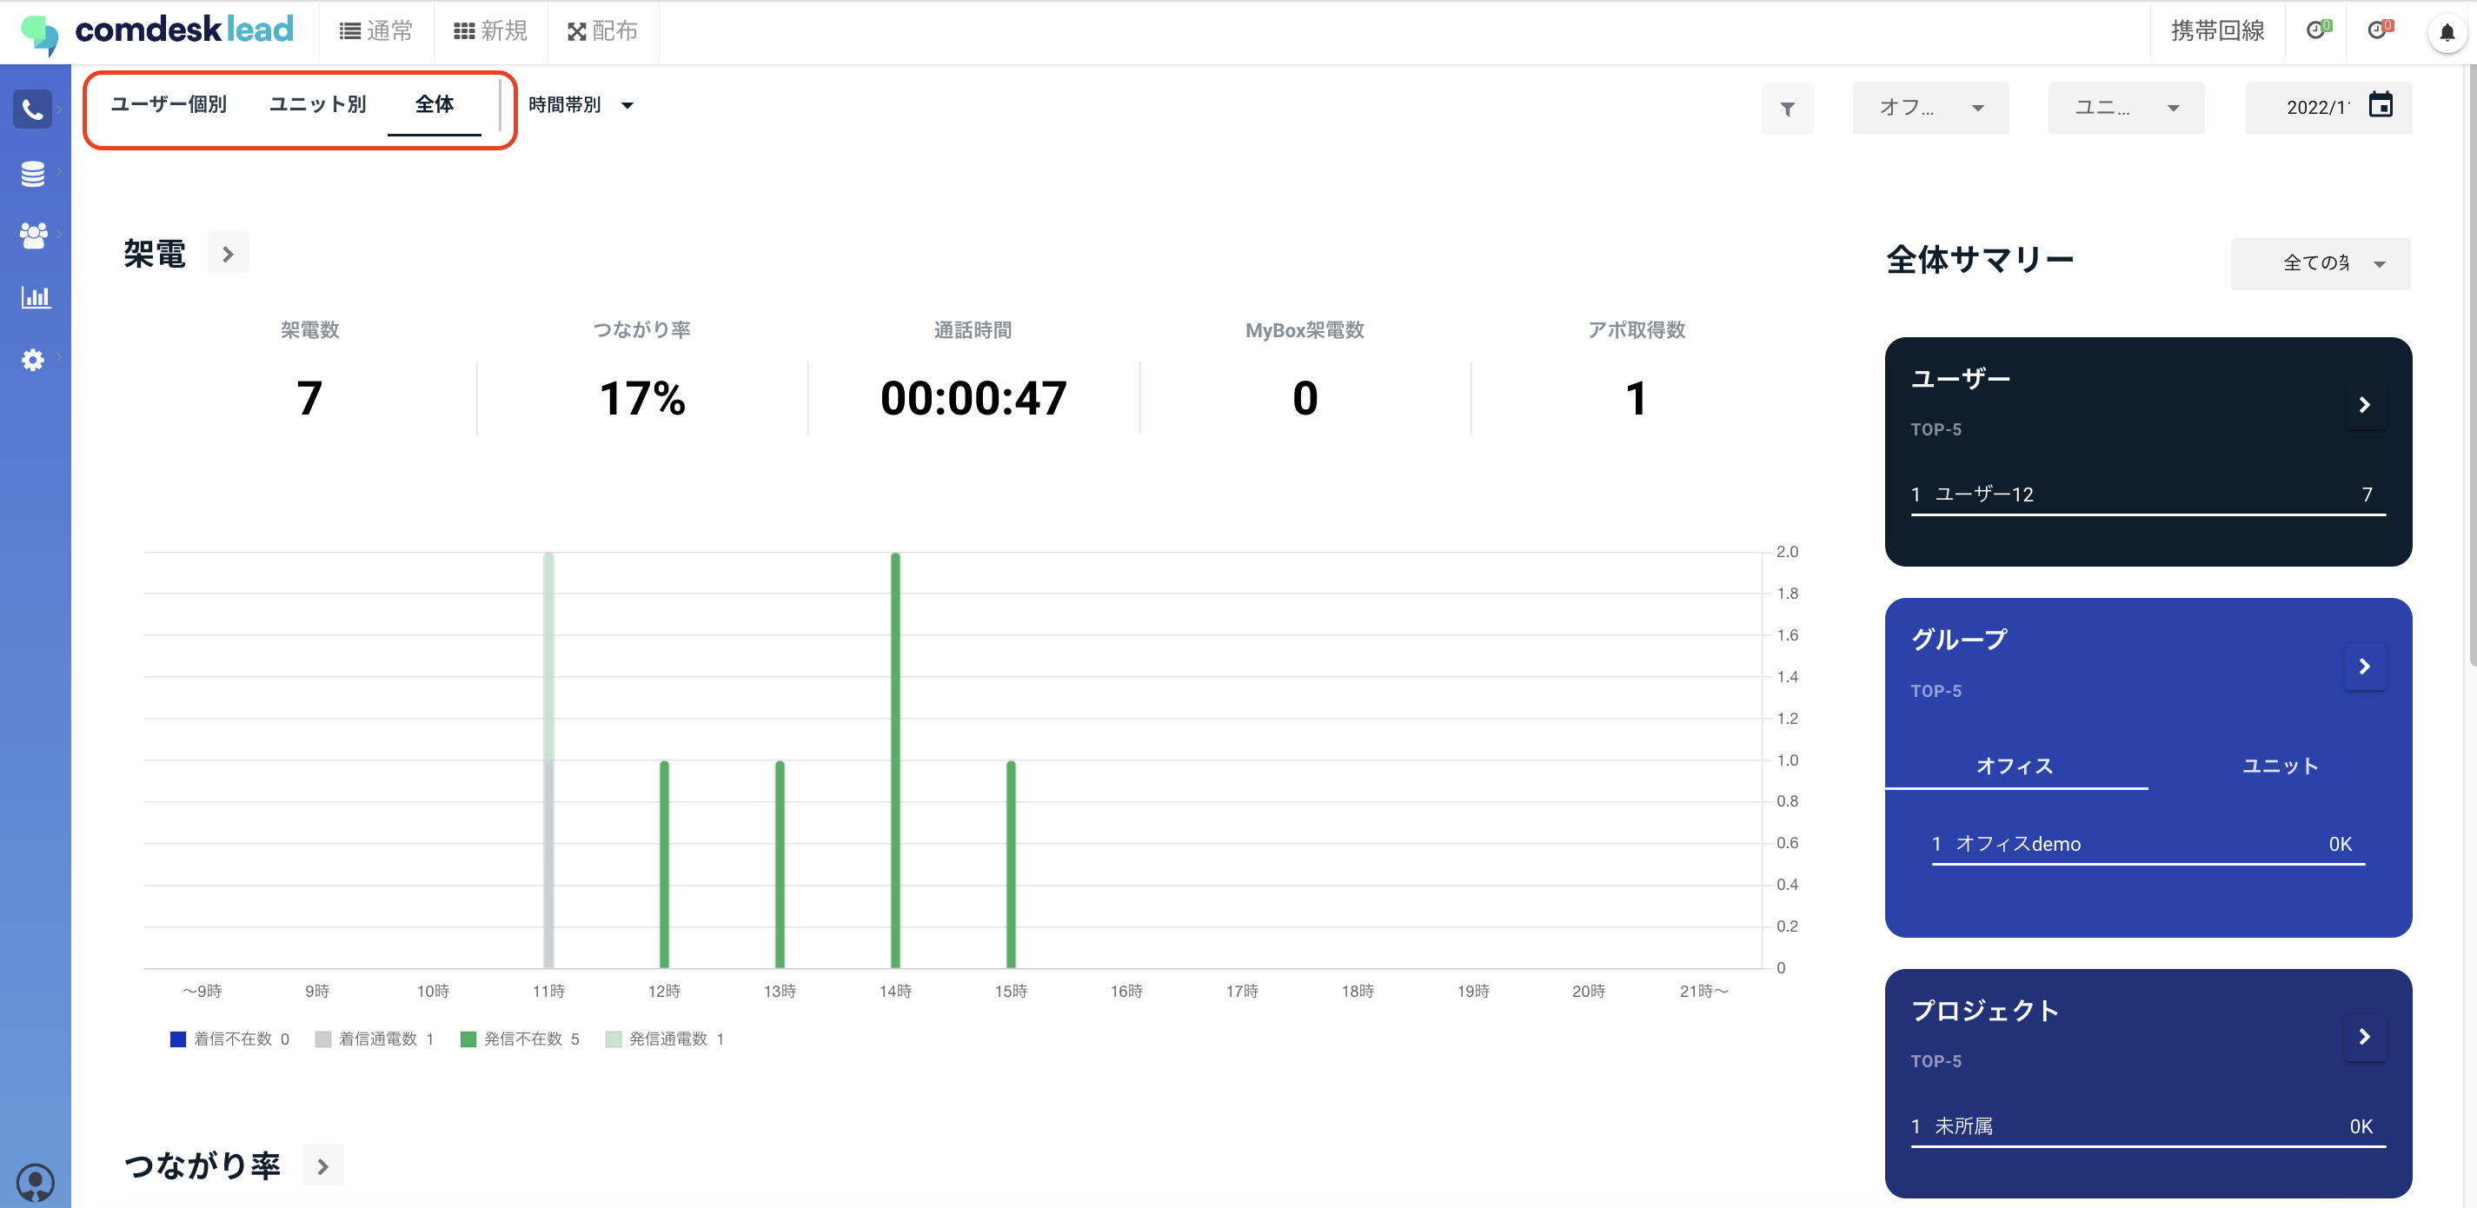2477x1208 pixels.
Task: Open the 全ての summary dropdown
Action: pos(2320,263)
